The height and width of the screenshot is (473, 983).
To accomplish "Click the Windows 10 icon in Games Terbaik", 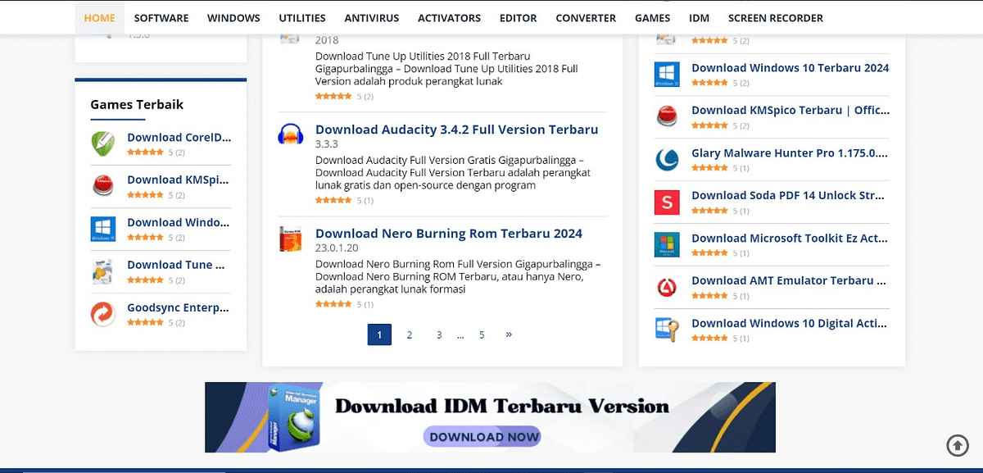I will click(x=103, y=229).
